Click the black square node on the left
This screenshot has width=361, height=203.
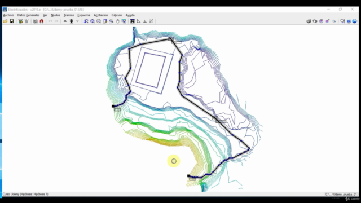[x=113, y=106]
